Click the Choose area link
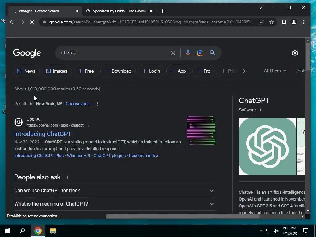Image resolution: width=316 pixels, height=237 pixels. 77,104
